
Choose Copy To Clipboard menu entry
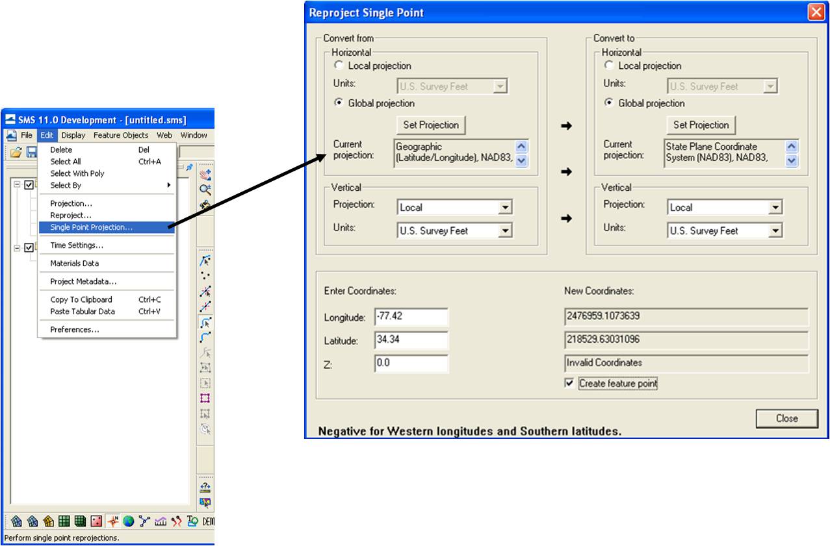[x=107, y=299]
